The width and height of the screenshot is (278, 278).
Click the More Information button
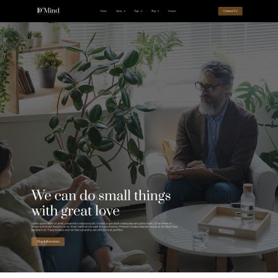48,241
